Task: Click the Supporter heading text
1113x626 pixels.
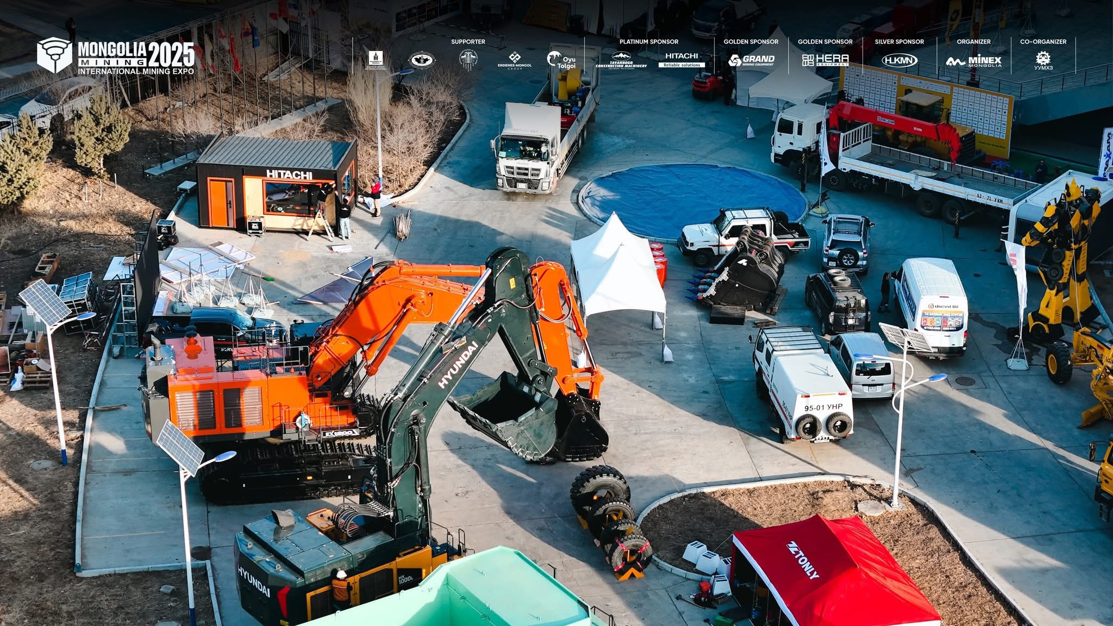Action: 468,42
